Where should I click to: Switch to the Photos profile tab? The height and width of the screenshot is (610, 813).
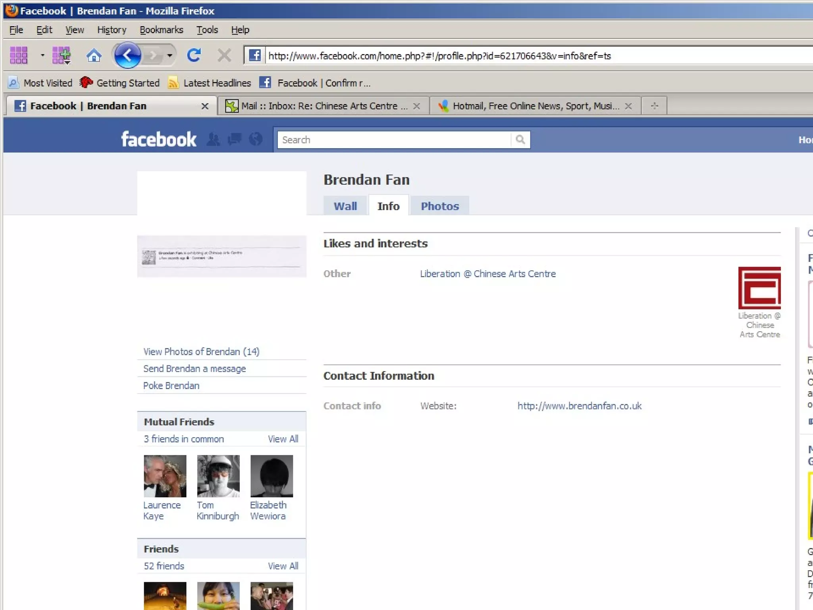coord(439,206)
